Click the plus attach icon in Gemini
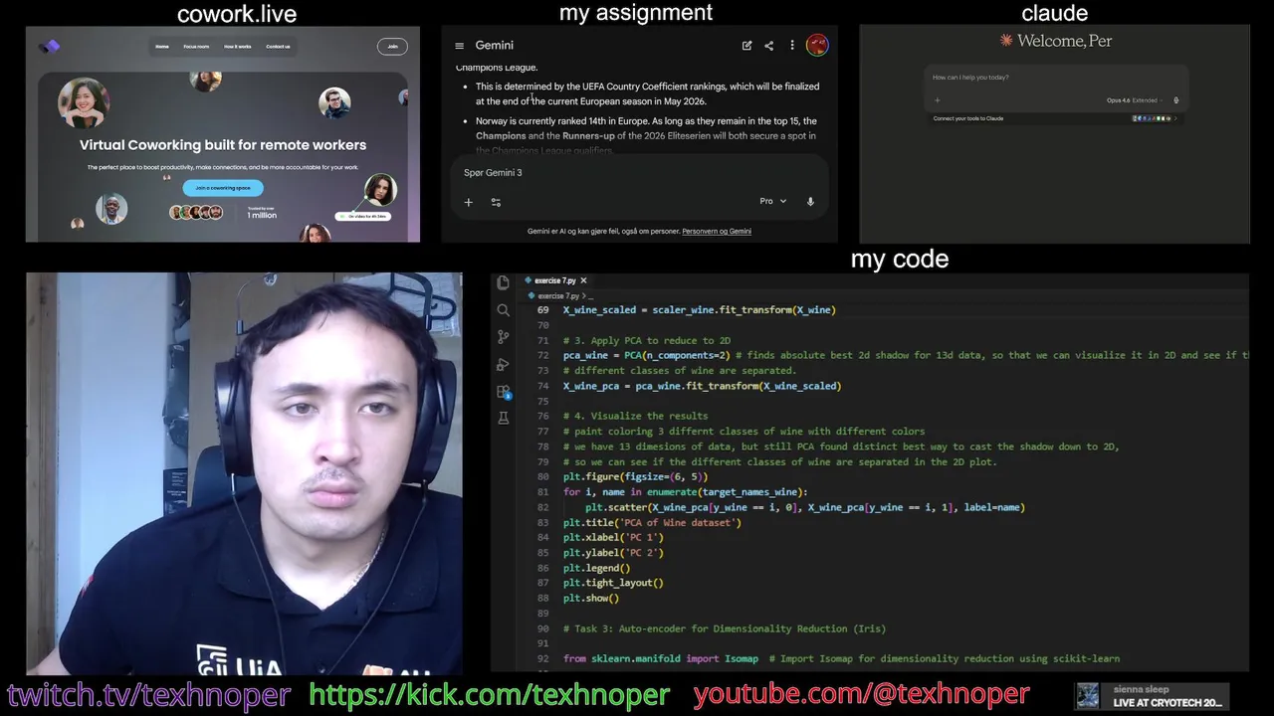 (468, 202)
